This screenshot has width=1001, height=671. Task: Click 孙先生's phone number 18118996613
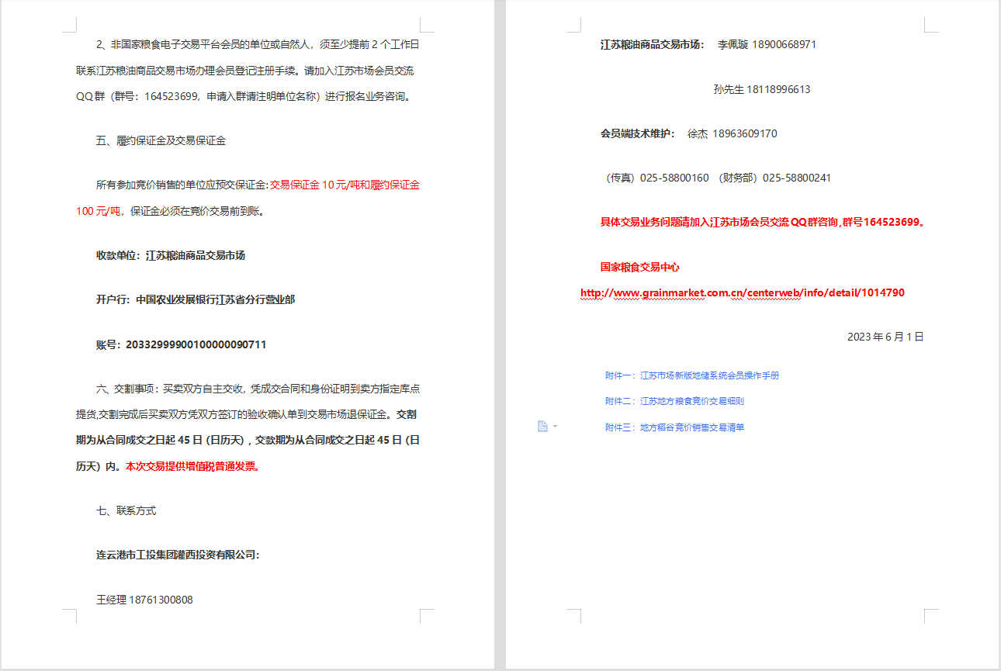point(778,89)
